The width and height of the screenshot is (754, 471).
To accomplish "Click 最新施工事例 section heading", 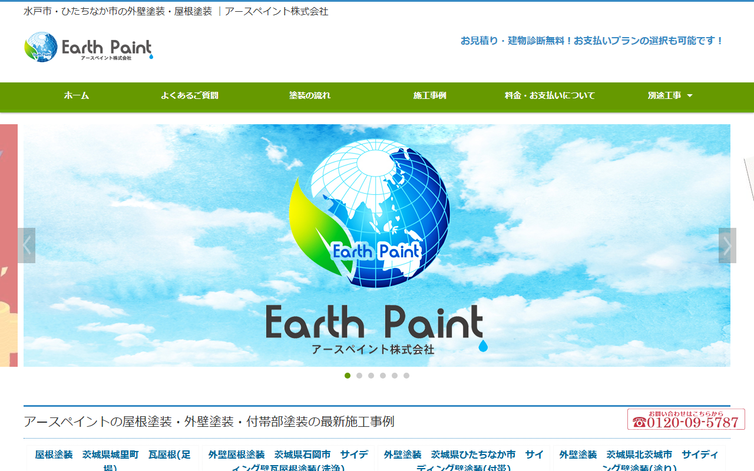I will tap(209, 422).
